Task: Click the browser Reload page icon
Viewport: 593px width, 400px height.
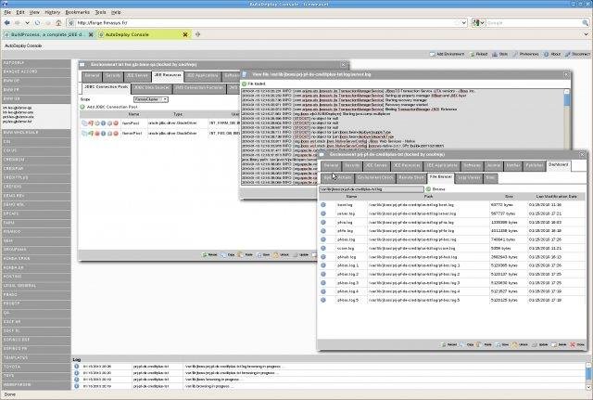Action: [37, 22]
